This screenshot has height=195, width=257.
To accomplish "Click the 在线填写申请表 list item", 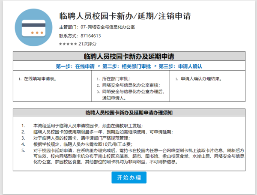I will click(40, 79).
